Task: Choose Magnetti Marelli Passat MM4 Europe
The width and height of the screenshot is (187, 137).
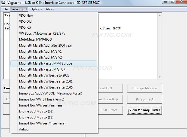Action: [x=45, y=63]
